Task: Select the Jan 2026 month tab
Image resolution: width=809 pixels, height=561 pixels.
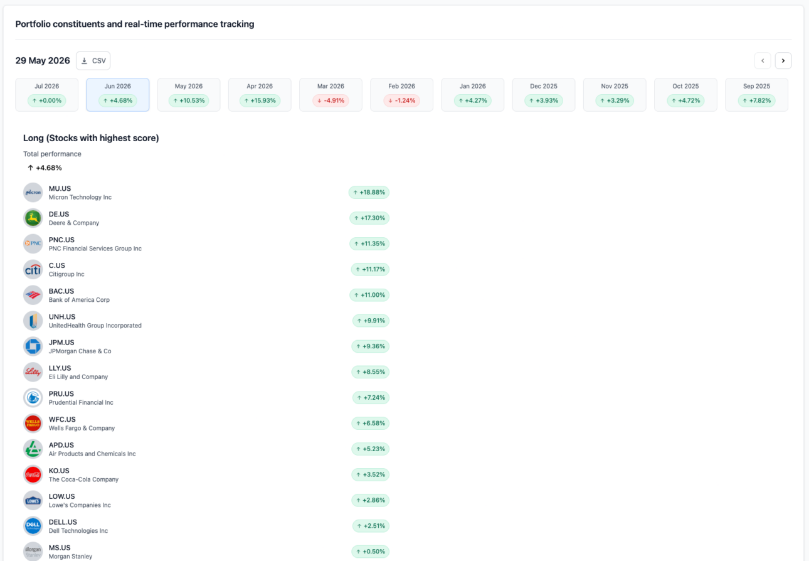Action: (473, 95)
